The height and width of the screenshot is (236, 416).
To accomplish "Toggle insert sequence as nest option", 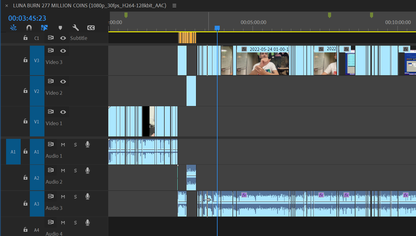I will (x=13, y=28).
